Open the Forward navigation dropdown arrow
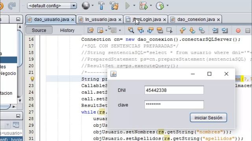Screen dimensions: 252x141 tap(120, 30)
